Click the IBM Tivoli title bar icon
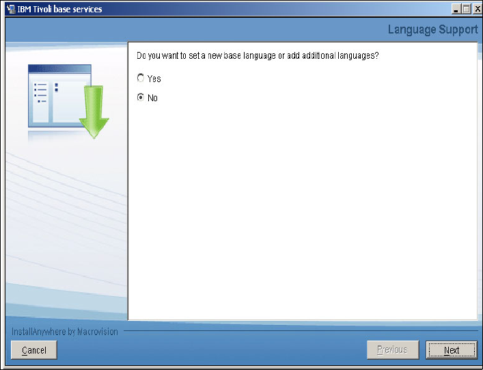483x370 pixels. coord(11,9)
